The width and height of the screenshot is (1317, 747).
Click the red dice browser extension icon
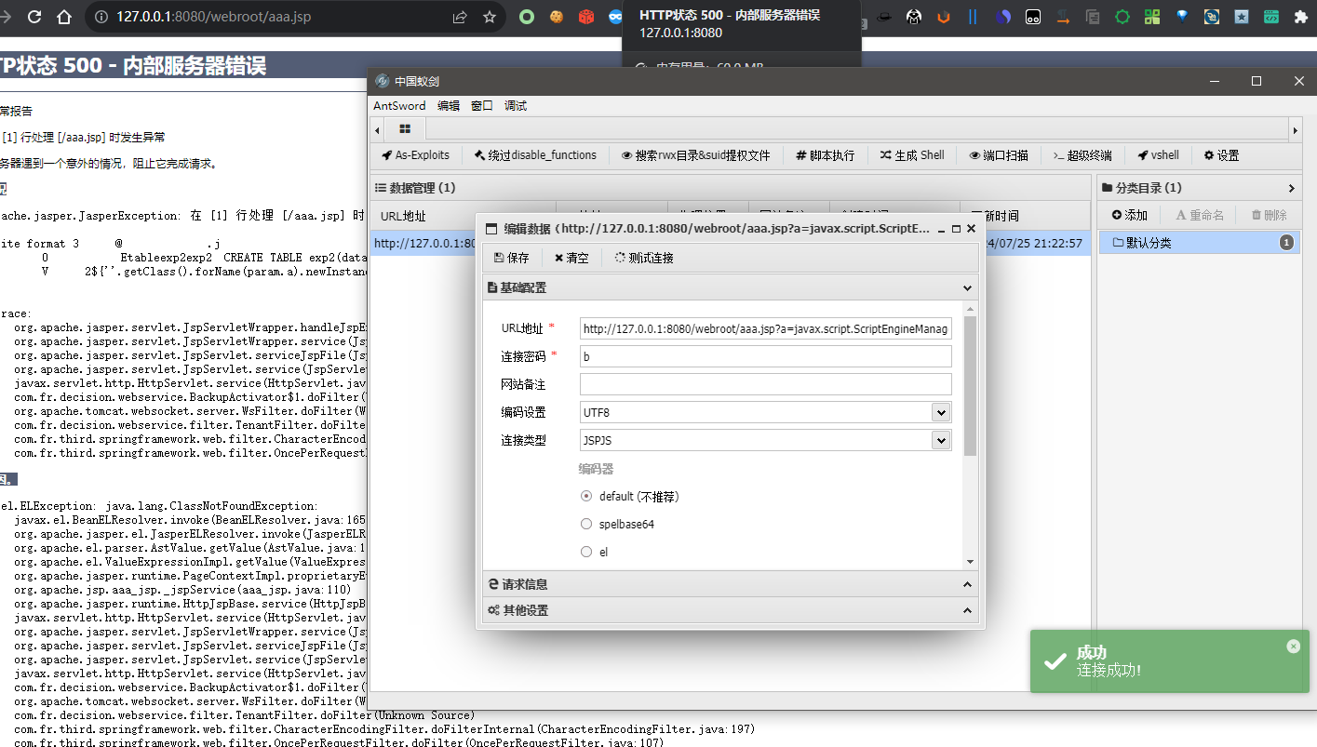click(586, 17)
